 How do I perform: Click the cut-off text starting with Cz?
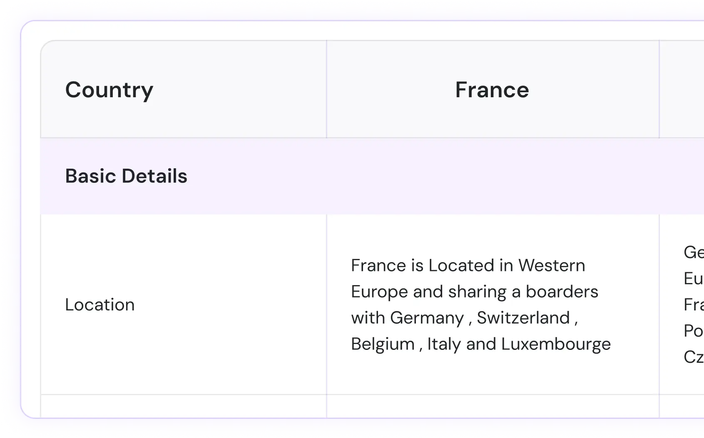(x=693, y=357)
